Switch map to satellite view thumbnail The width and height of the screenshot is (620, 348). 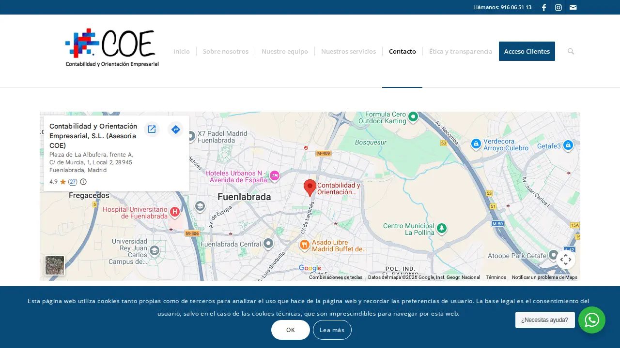click(x=55, y=265)
